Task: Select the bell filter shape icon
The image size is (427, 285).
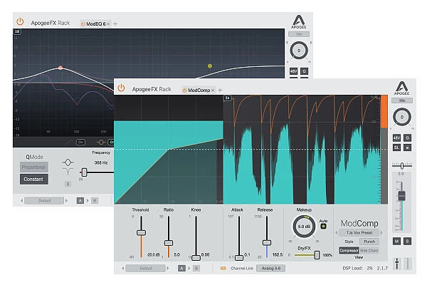Action: point(68,162)
